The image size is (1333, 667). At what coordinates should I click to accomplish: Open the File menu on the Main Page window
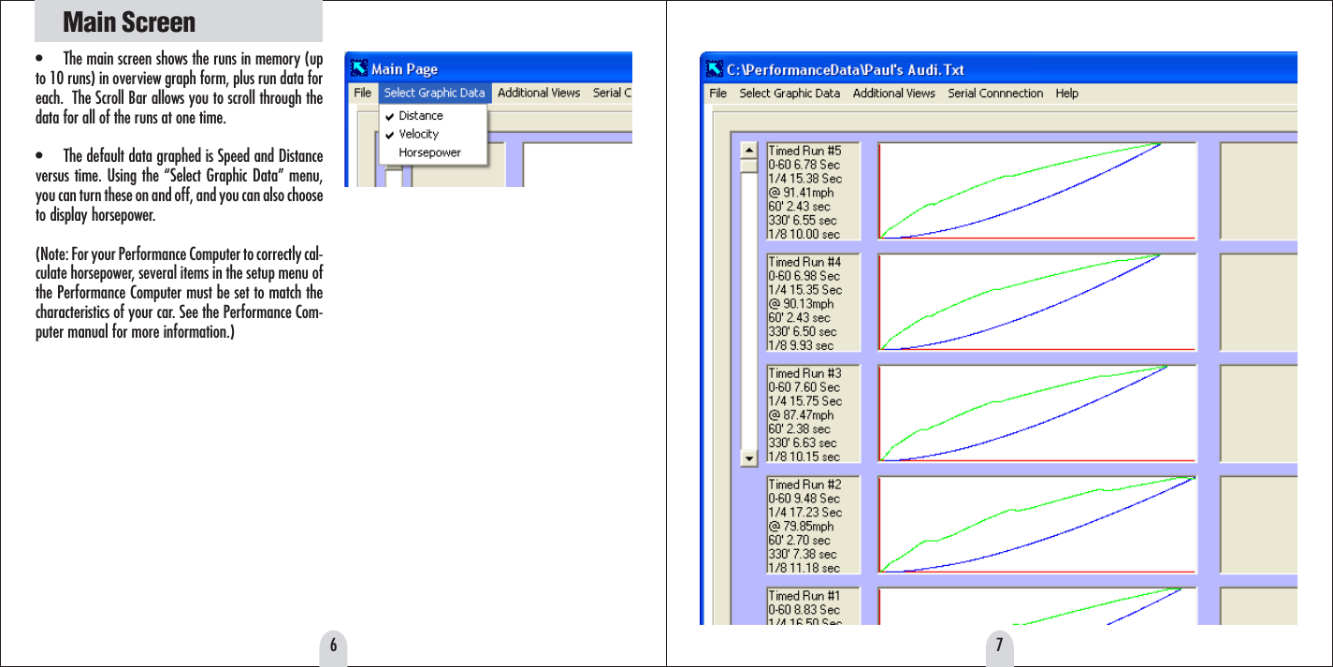pyautogui.click(x=362, y=93)
